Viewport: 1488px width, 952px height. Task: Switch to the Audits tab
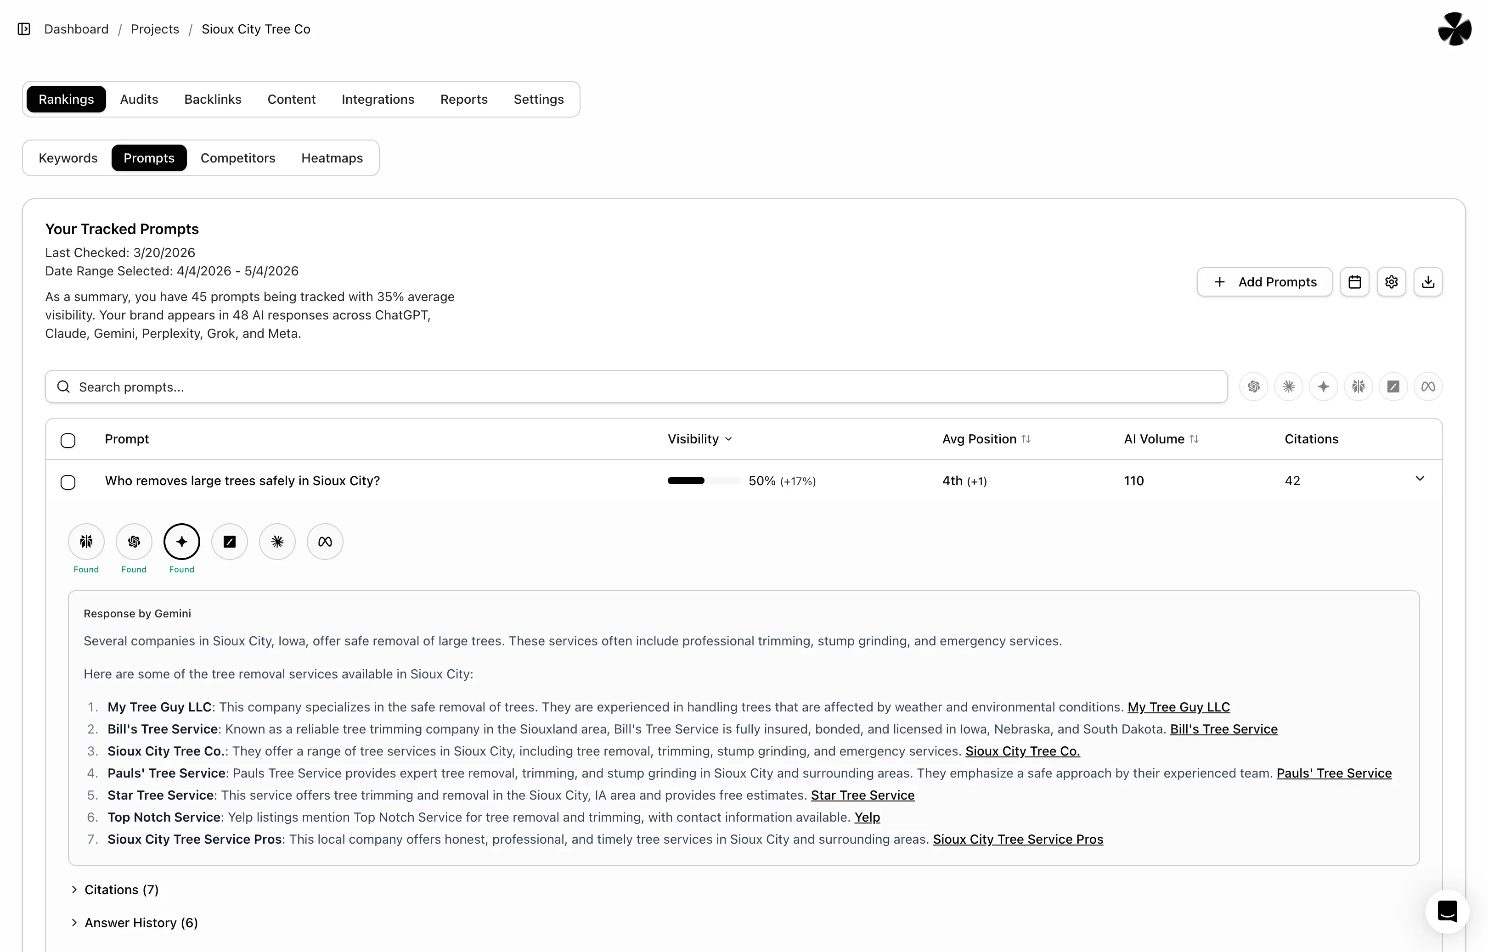tap(139, 100)
